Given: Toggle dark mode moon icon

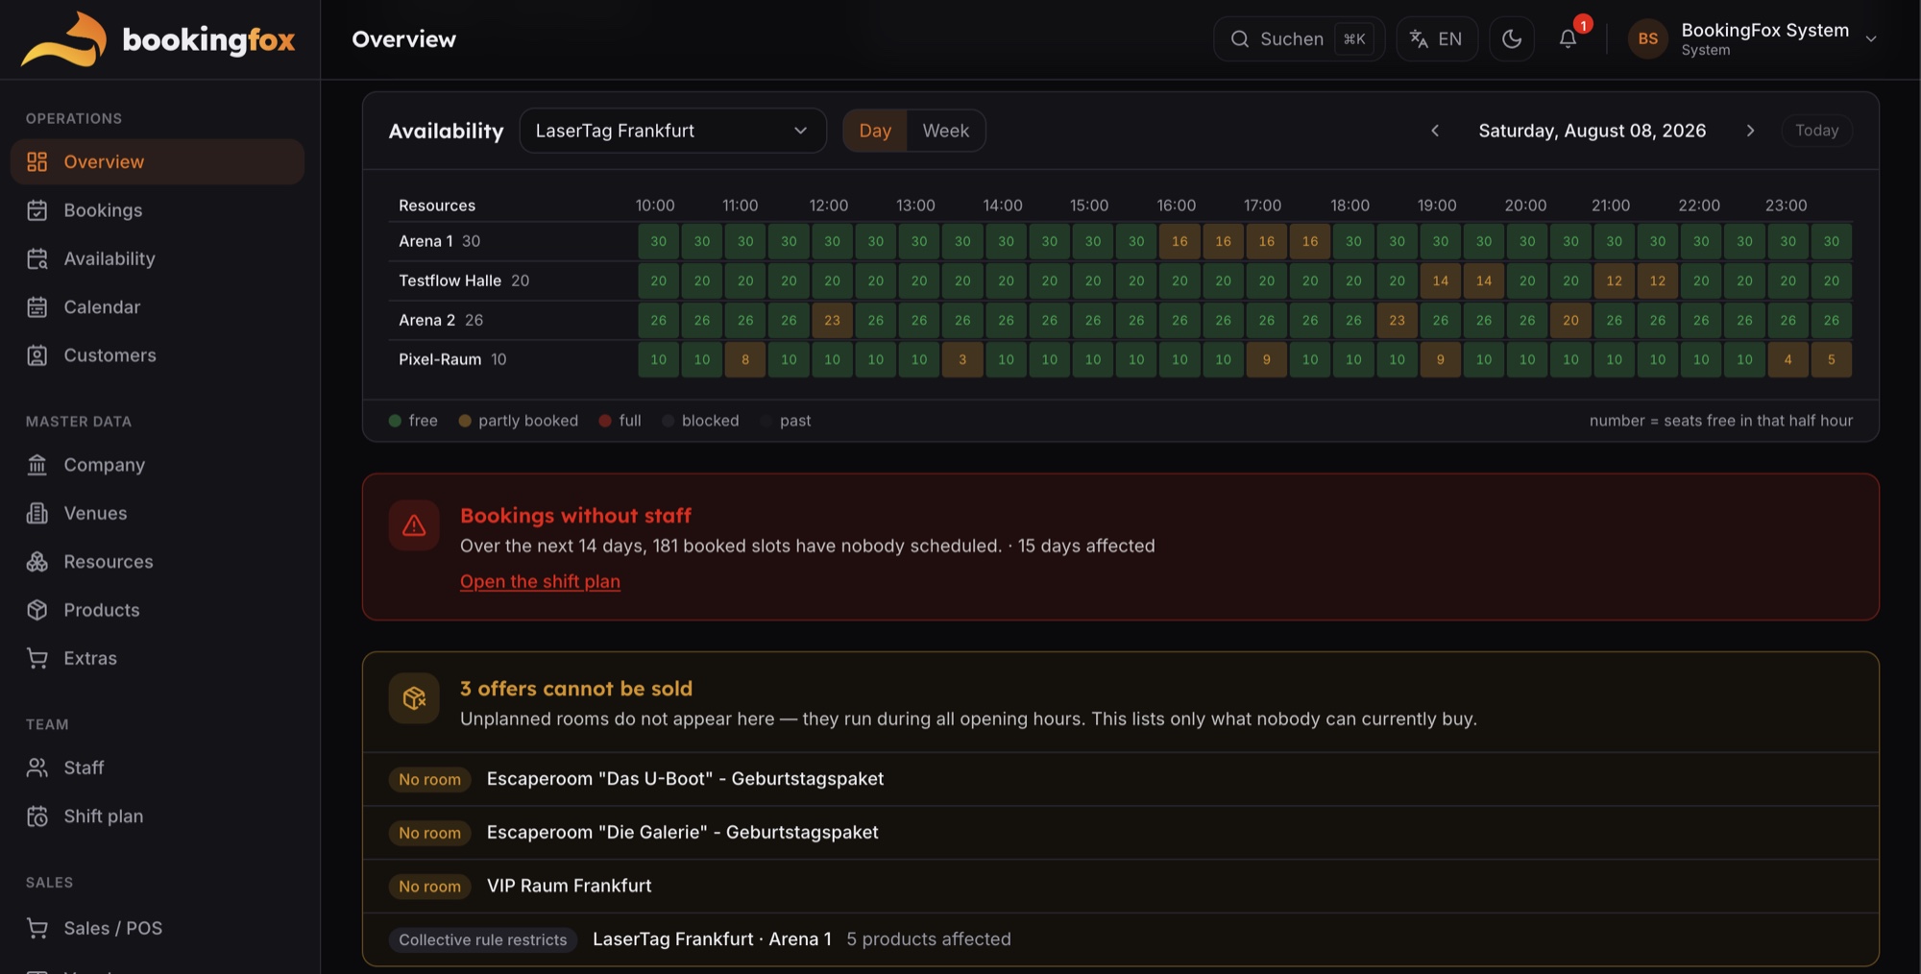Looking at the screenshot, I should [1512, 39].
